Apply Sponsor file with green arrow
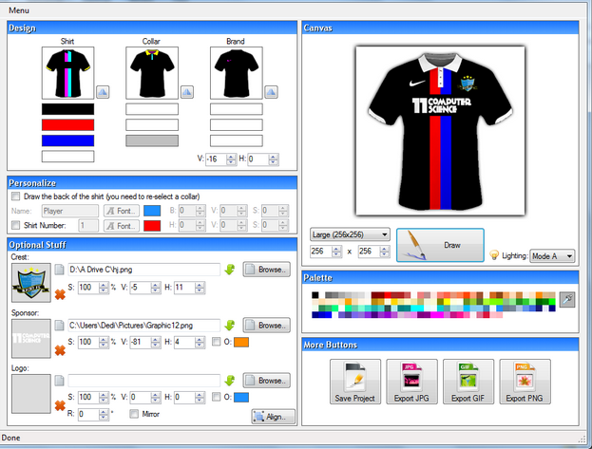Screen dimensions: 592x449 tap(230, 326)
